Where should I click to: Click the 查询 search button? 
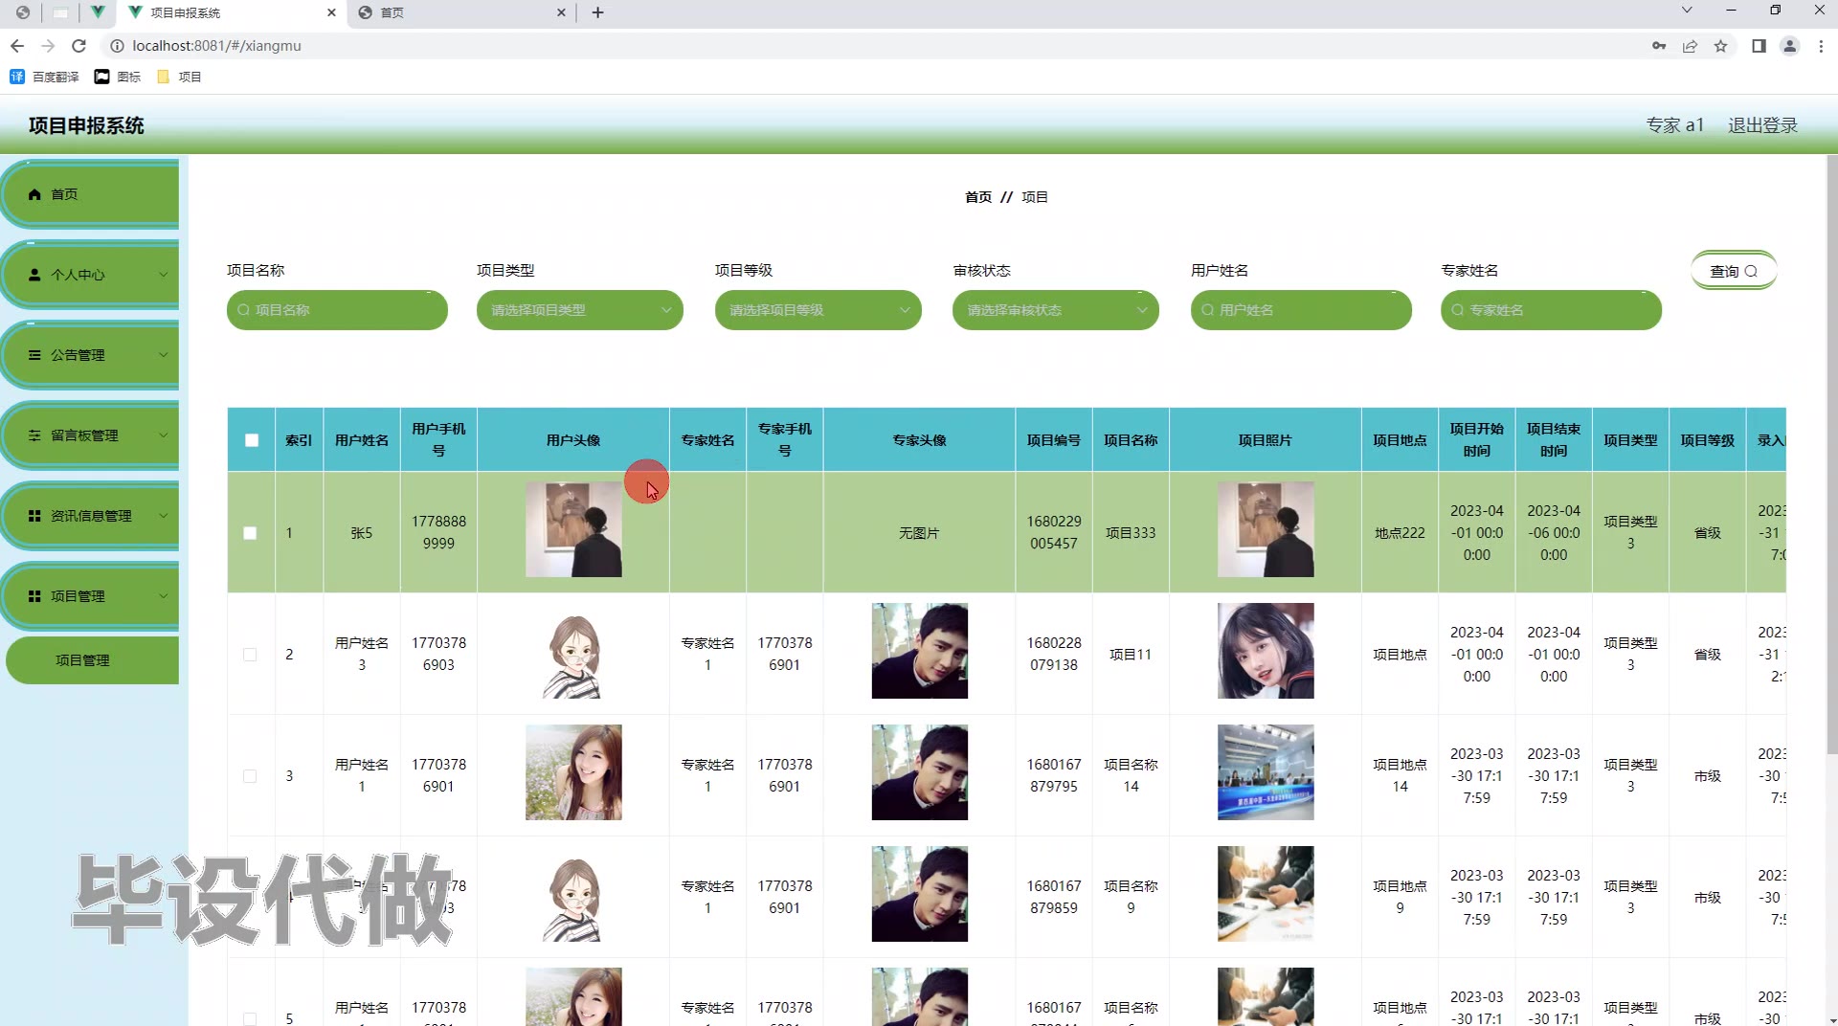click(1734, 271)
